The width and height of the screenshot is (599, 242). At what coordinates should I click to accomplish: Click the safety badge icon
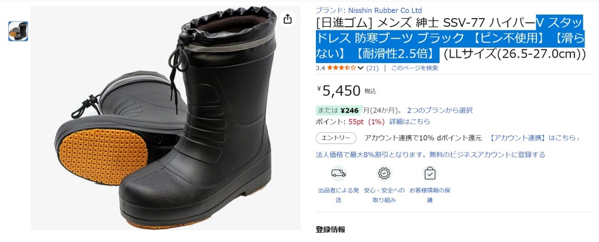pyautogui.click(x=384, y=173)
